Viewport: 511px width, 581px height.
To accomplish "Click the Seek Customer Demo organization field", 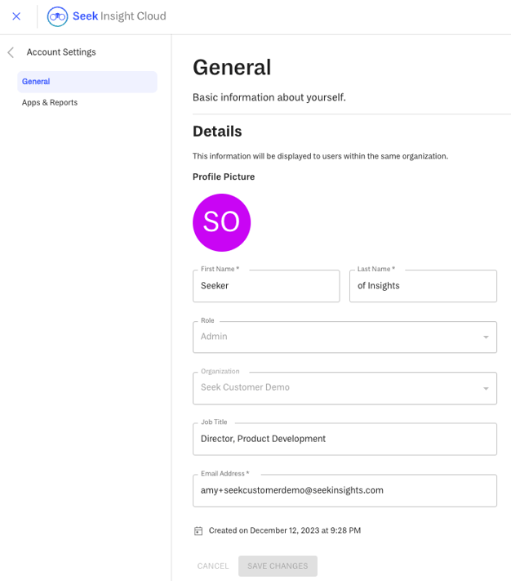I will 344,388.
